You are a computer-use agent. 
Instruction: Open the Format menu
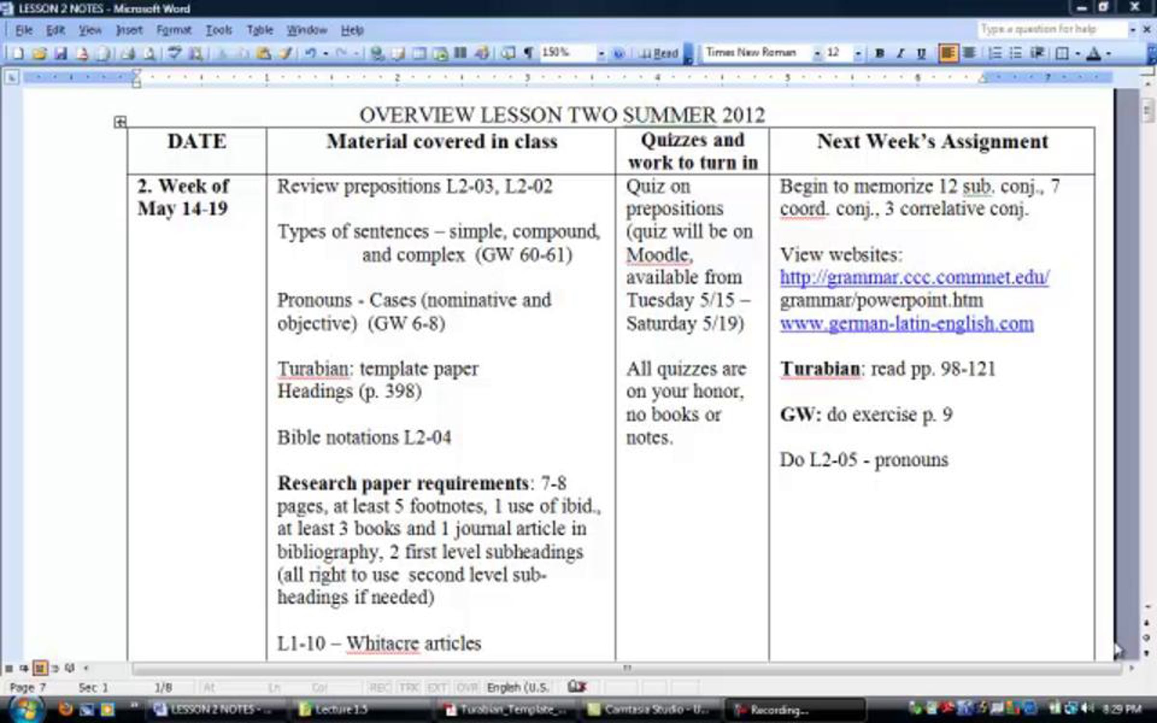tap(174, 30)
